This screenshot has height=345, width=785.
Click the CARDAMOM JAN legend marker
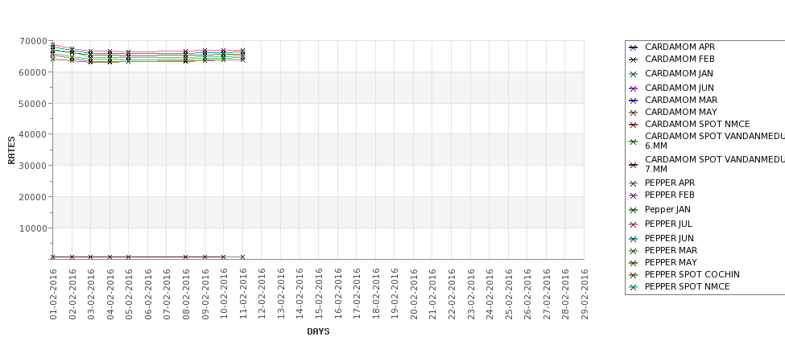pyautogui.click(x=633, y=74)
